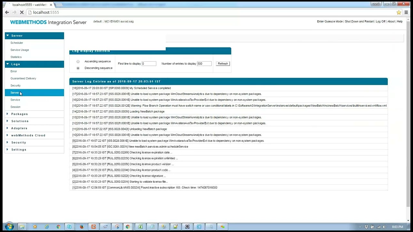Click the browser forward arrow
The image size is (413, 232).
(15, 12)
